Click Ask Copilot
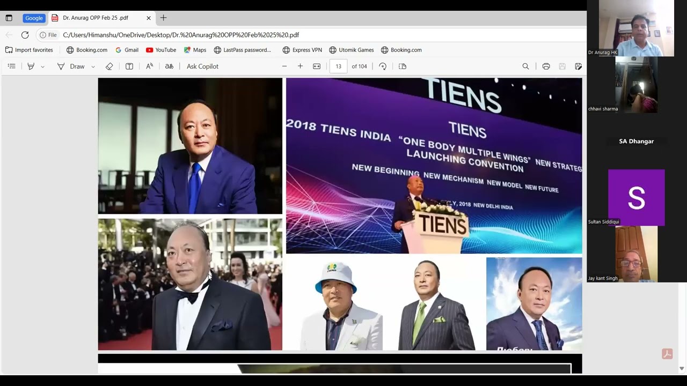This screenshot has width=687, height=386. 202,66
